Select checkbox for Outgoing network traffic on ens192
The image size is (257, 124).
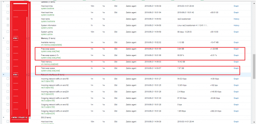click(8, 105)
